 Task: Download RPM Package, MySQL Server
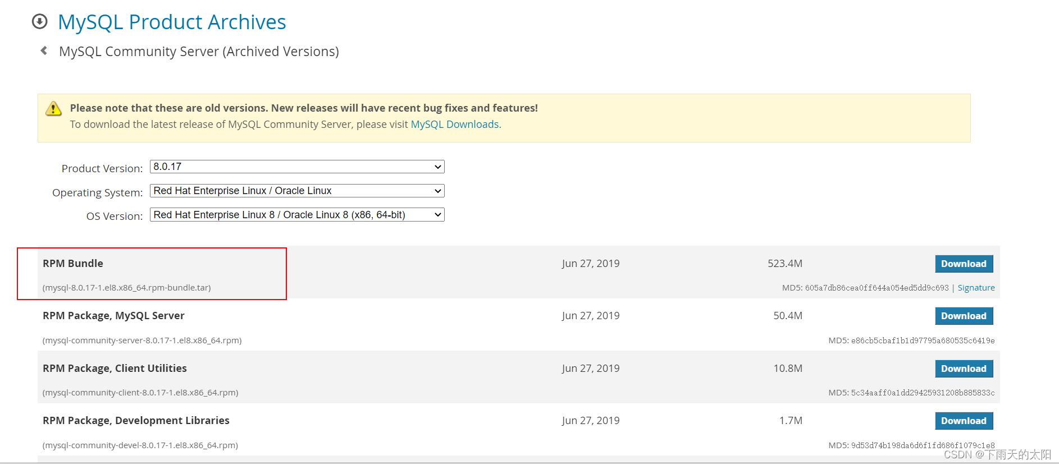click(x=964, y=316)
